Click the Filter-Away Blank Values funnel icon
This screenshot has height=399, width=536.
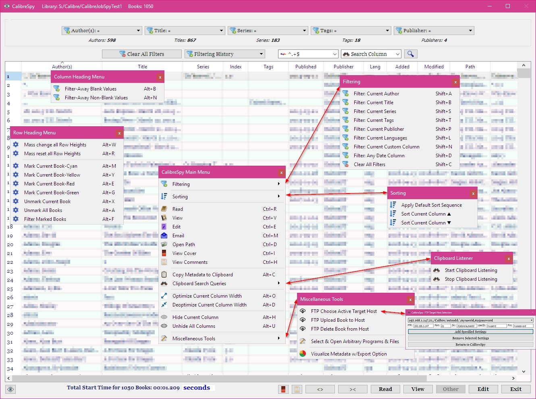[x=56, y=88]
